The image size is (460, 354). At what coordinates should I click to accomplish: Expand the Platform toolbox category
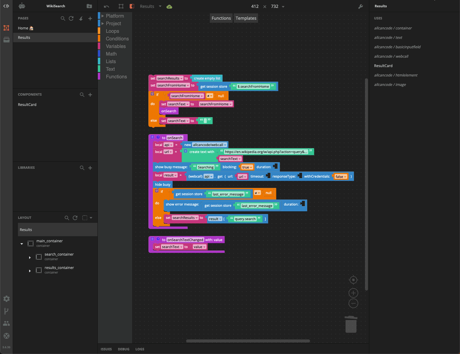[115, 16]
